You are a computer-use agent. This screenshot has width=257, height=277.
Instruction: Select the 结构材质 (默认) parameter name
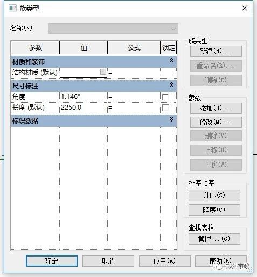tap(36, 73)
